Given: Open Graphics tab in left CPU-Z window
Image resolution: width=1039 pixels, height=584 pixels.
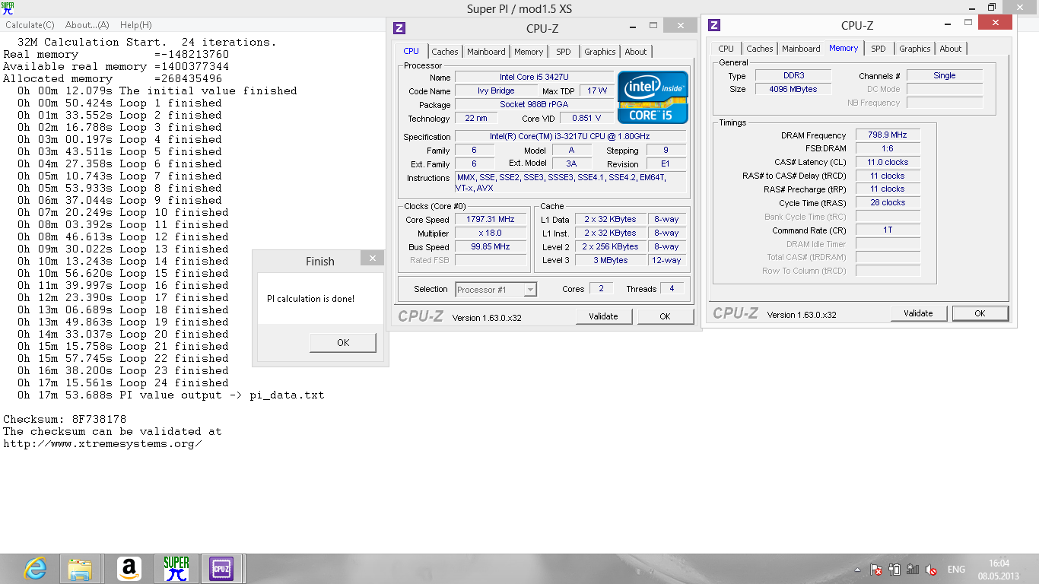Looking at the screenshot, I should 600,52.
